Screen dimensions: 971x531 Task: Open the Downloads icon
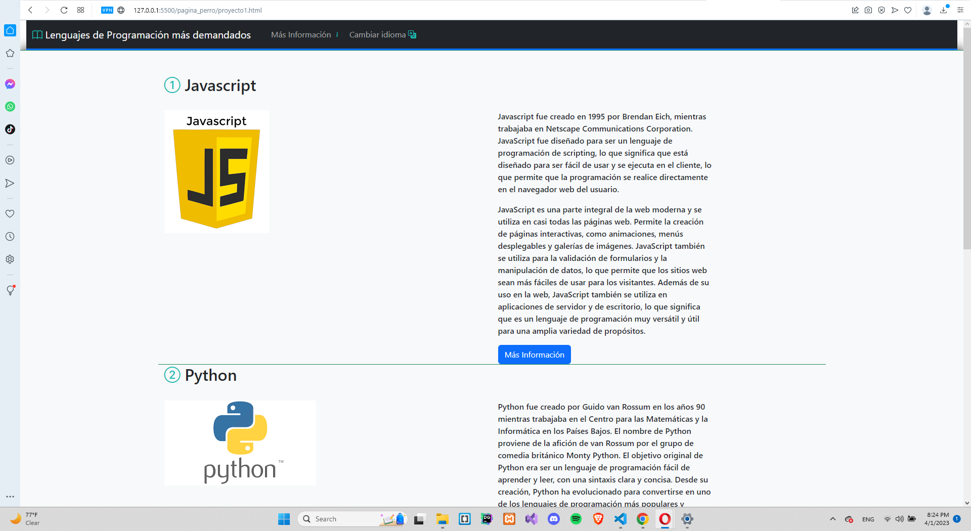point(944,10)
